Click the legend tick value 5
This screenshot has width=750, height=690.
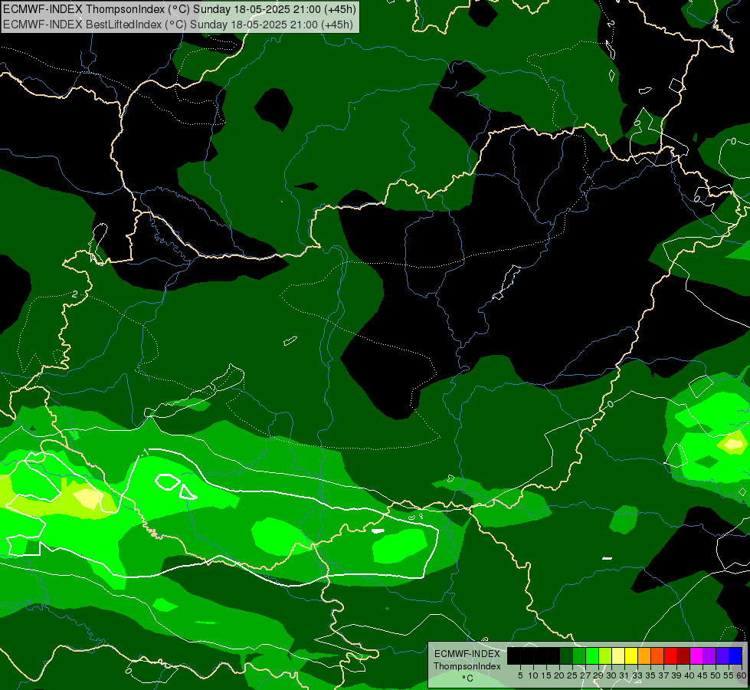coord(520,675)
